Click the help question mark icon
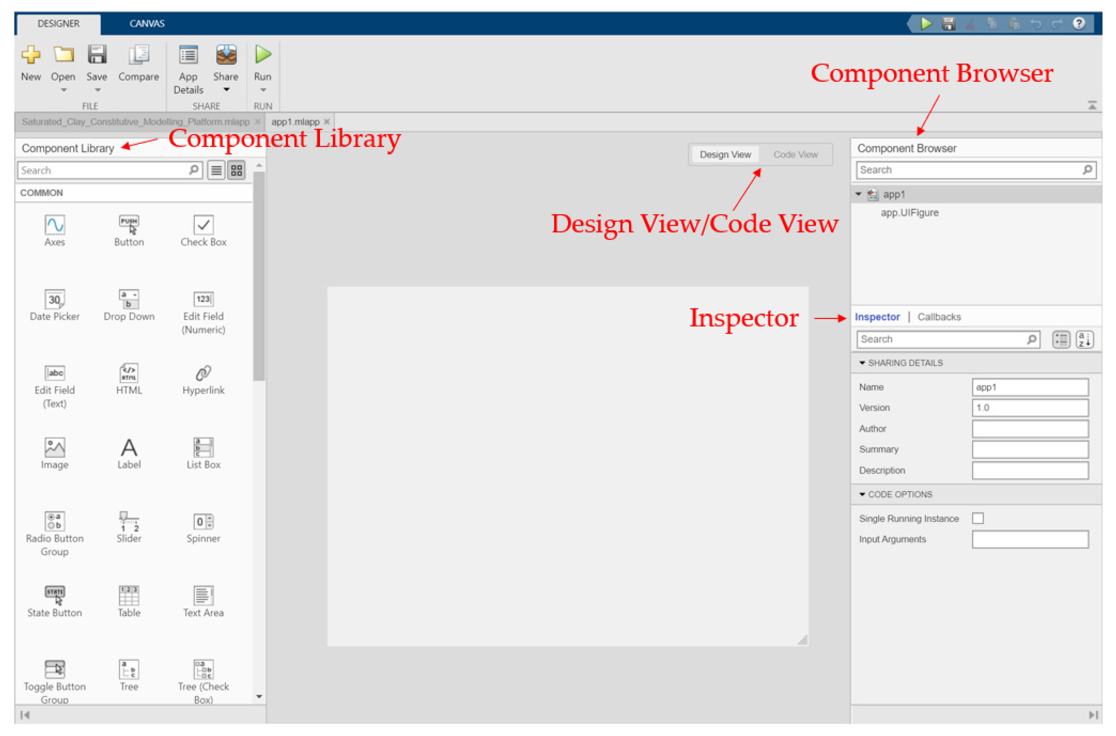 tap(1078, 23)
